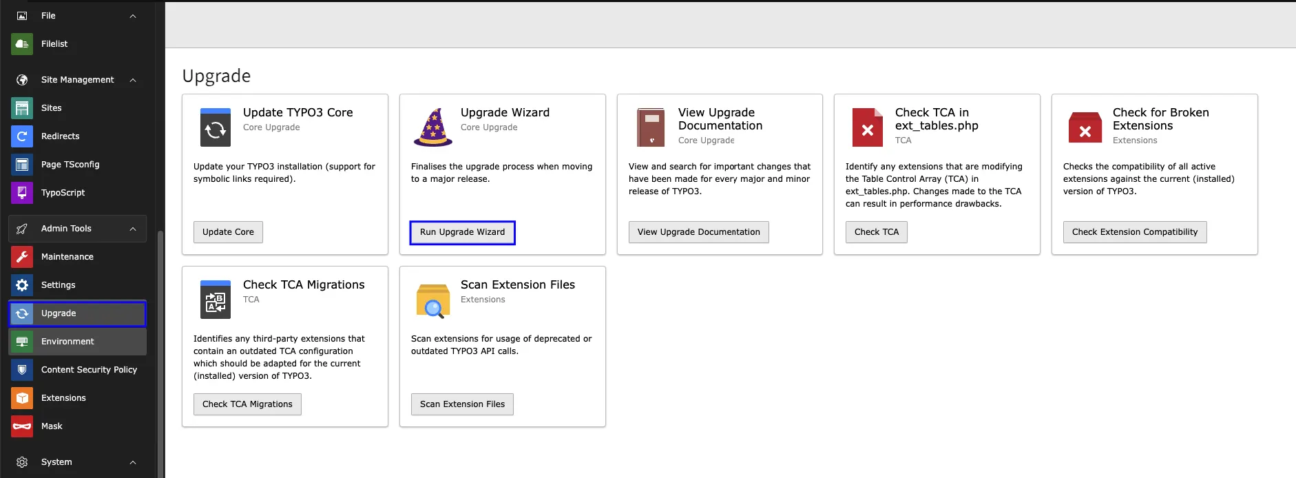Image resolution: width=1296 pixels, height=478 pixels.
Task: Select Redirects in the module menu
Action: [77, 136]
